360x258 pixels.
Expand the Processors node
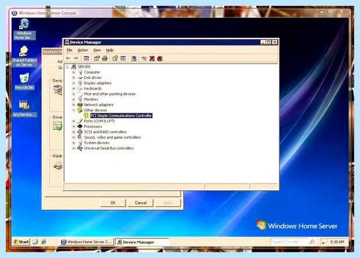click(74, 127)
